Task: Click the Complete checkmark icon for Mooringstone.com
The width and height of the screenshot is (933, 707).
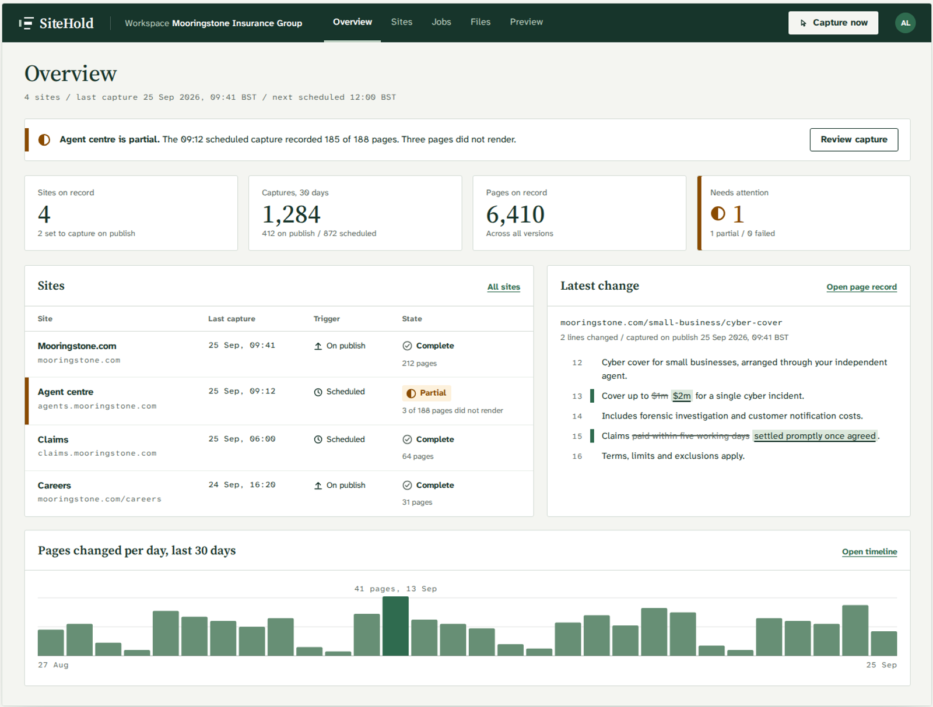Action: pos(407,346)
